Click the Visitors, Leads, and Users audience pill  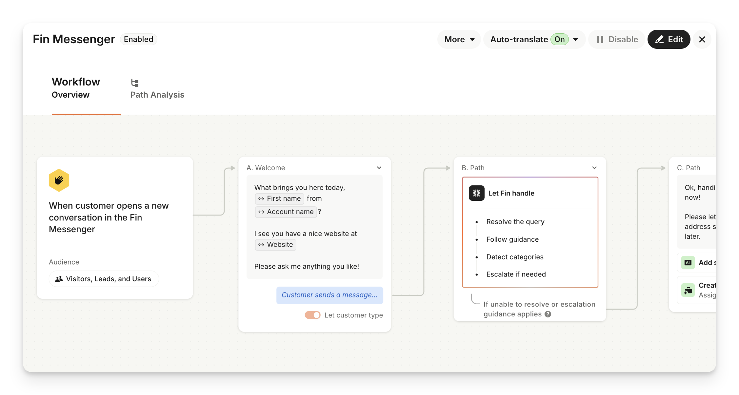pyautogui.click(x=104, y=279)
